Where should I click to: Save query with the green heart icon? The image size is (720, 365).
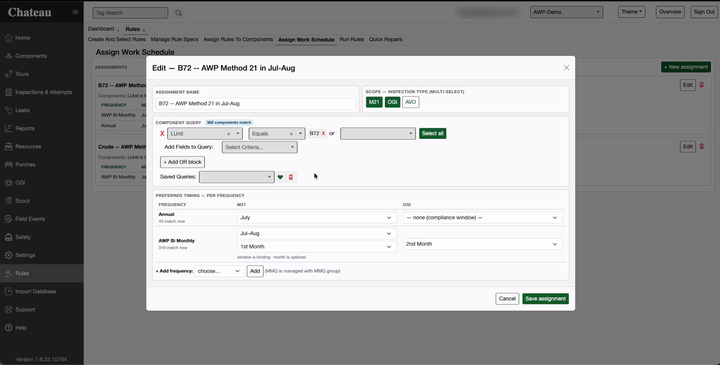(280, 177)
